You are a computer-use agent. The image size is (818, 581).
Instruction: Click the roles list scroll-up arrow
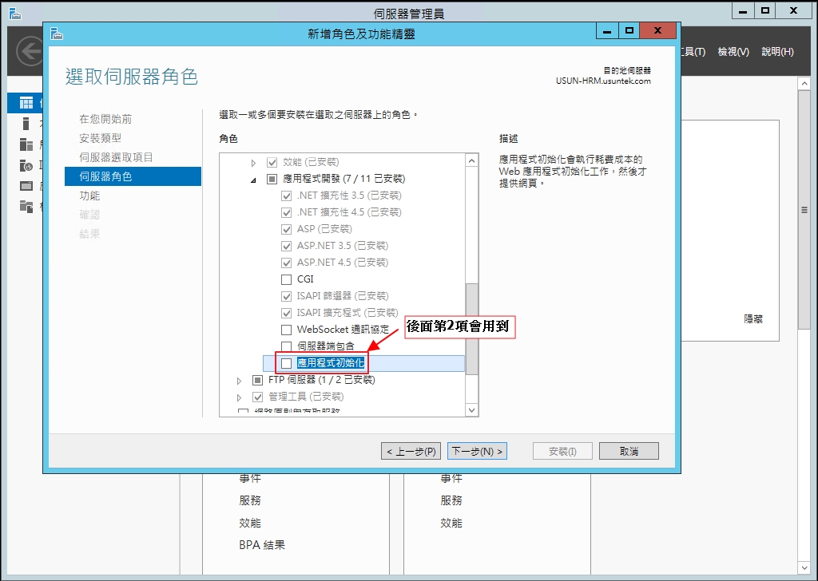(471, 161)
